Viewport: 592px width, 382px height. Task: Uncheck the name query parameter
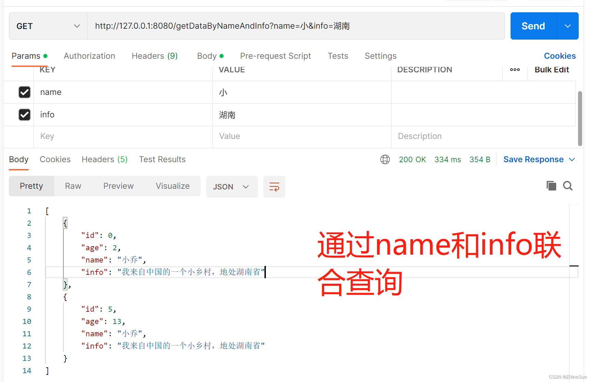24,92
